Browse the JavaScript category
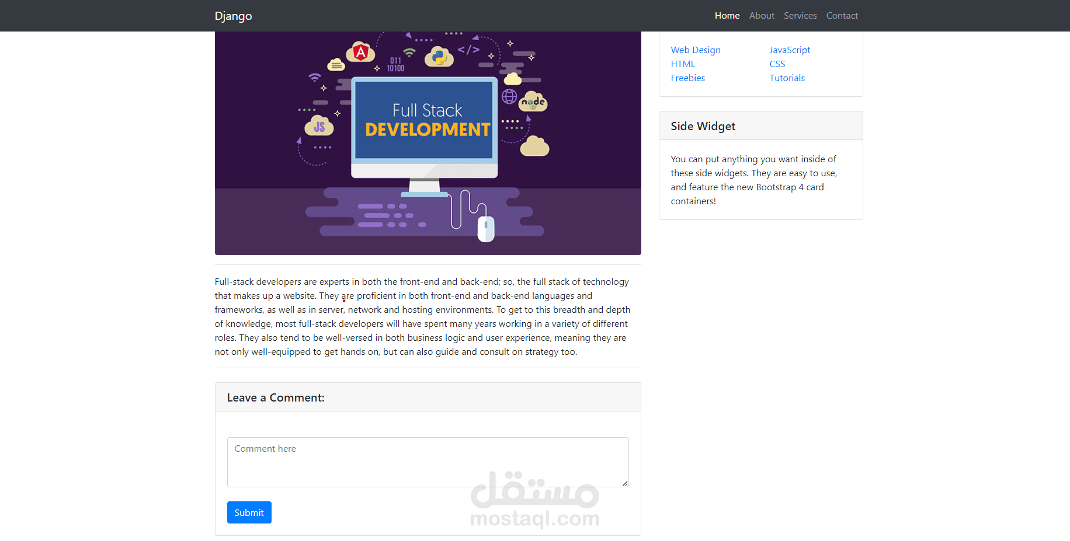This screenshot has height=541, width=1070. [790, 50]
